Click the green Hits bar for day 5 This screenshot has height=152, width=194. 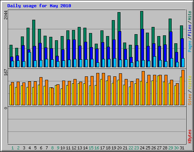[34, 33]
